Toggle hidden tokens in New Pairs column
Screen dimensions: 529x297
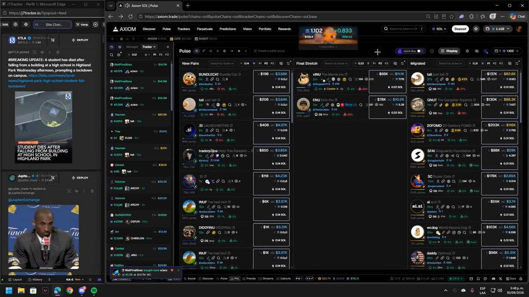[280, 63]
